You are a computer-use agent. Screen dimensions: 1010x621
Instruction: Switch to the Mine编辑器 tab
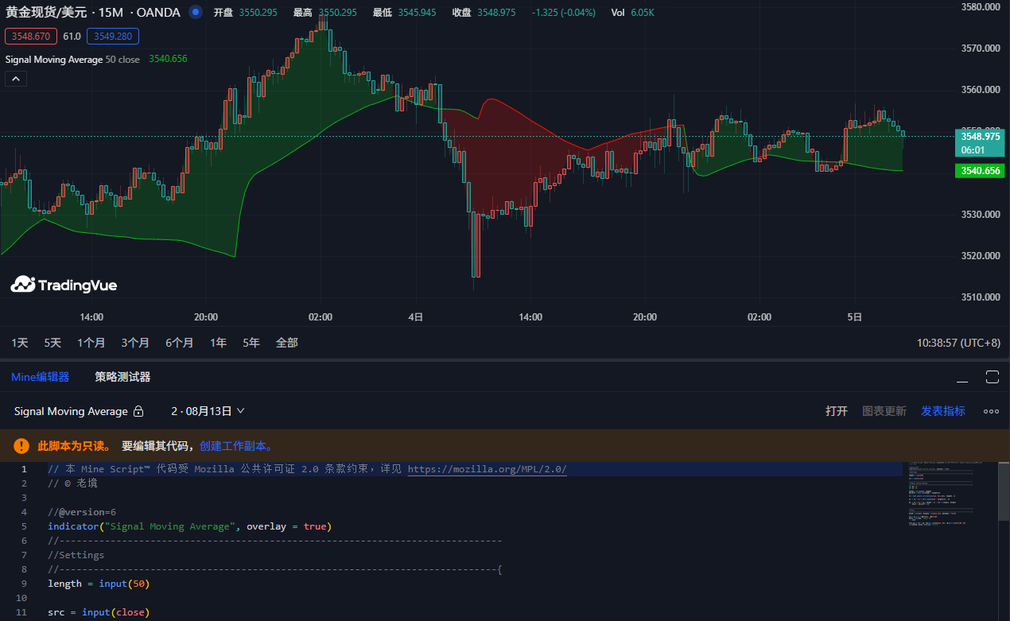pyautogui.click(x=40, y=377)
